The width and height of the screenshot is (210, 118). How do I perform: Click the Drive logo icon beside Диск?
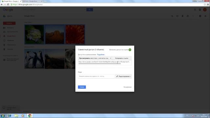(4, 16)
